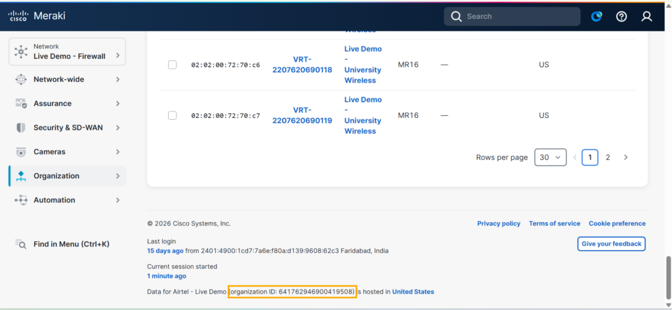Click the scrollbar down arrow
672x310 pixels.
click(x=669, y=305)
